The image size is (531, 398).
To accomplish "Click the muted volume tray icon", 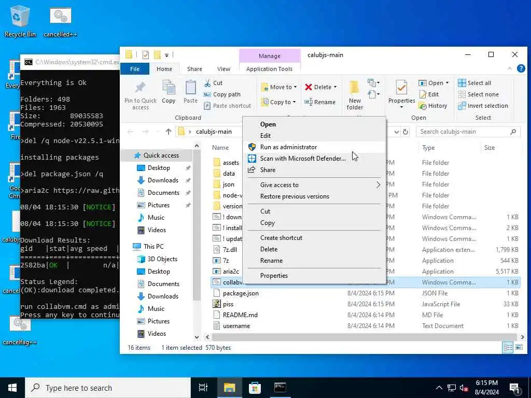I will (x=464, y=388).
